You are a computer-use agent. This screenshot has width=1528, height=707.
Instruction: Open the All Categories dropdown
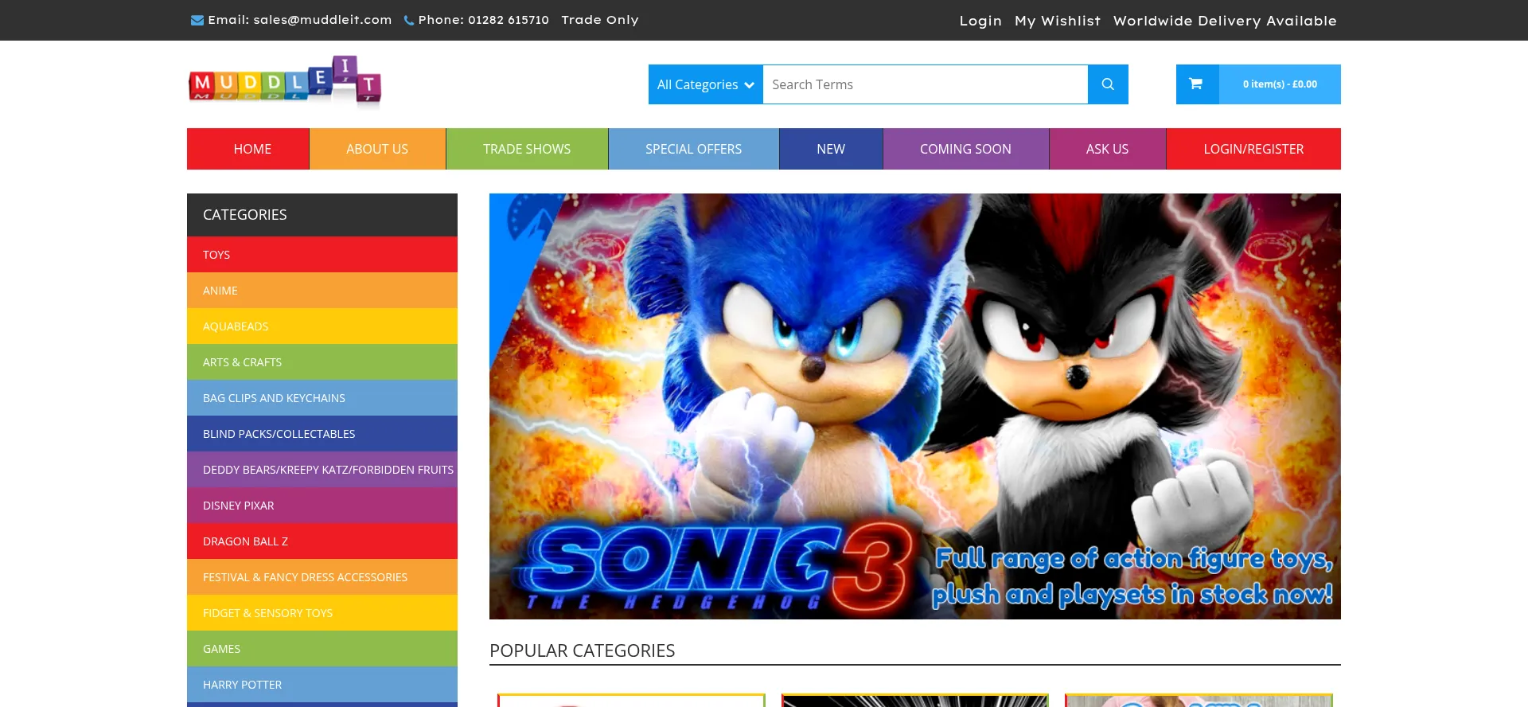(706, 84)
